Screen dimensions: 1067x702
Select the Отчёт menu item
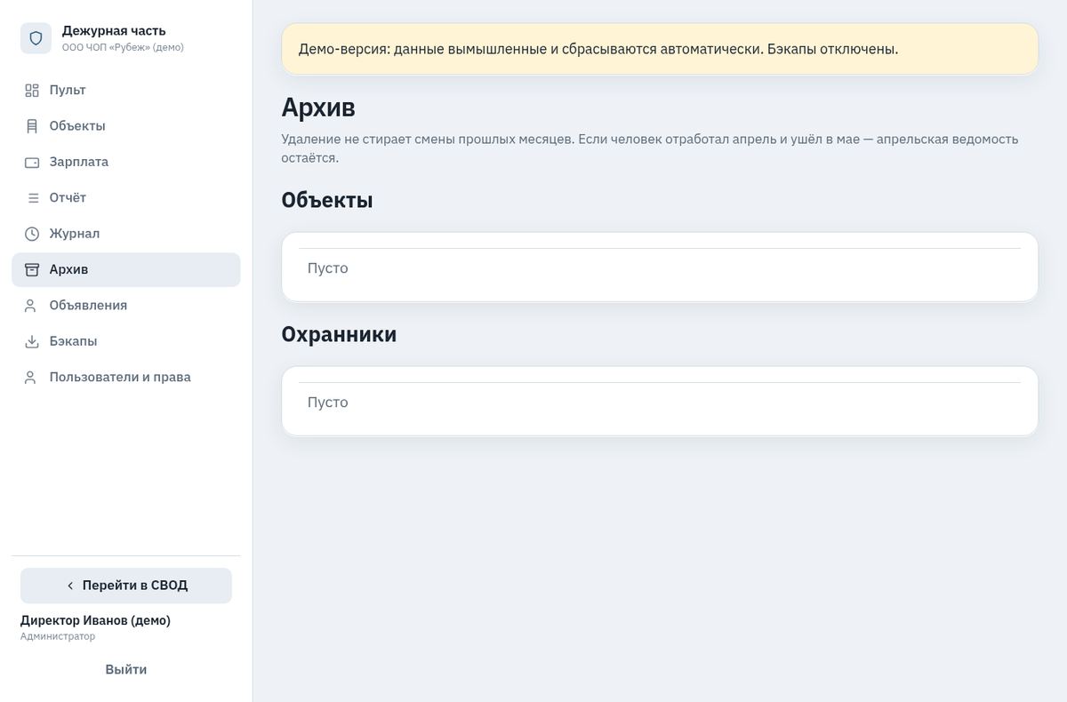click(x=126, y=197)
